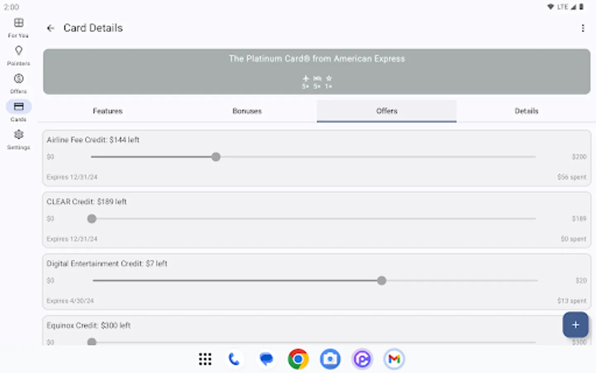Click '$56 spent' on Airline Fee Credit

pyautogui.click(x=572, y=177)
